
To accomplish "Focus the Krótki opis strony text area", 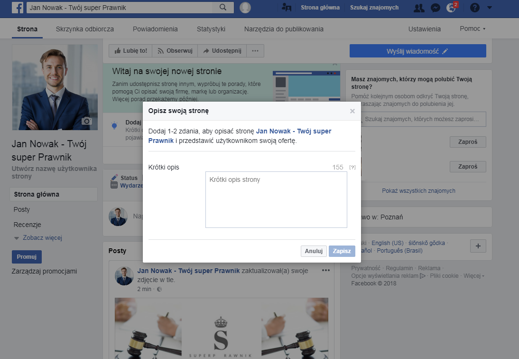I will (x=276, y=199).
